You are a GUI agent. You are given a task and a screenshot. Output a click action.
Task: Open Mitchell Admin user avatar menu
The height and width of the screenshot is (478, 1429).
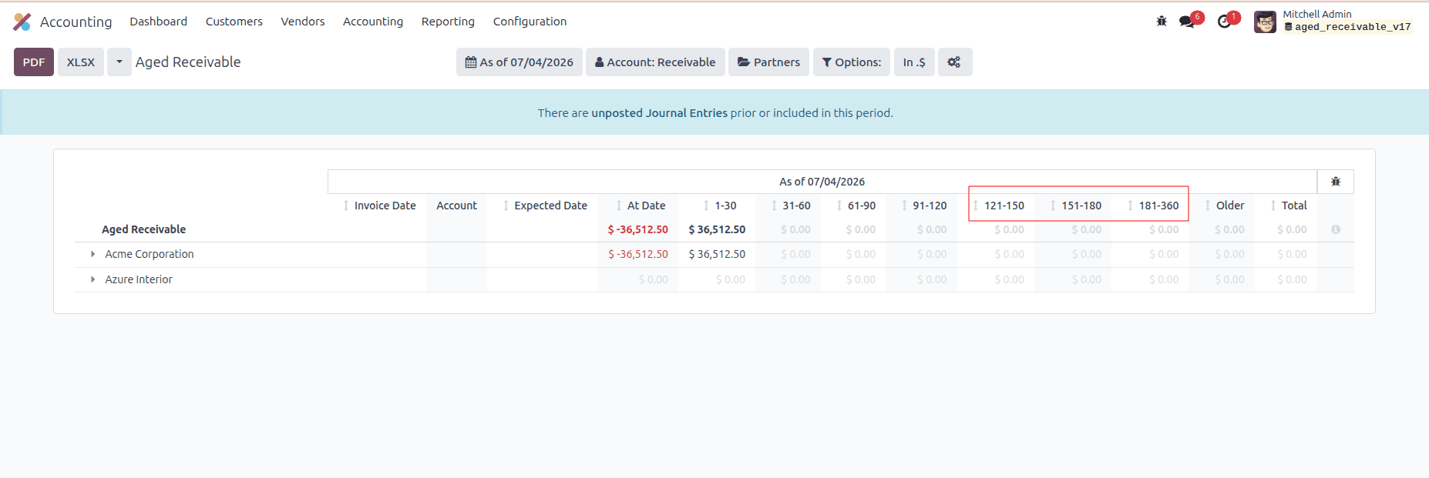pyautogui.click(x=1265, y=22)
